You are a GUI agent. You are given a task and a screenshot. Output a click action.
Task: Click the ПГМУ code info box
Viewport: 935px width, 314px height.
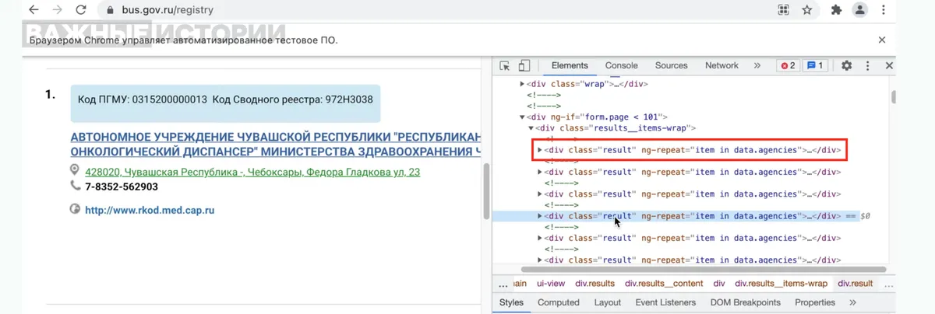pos(225,103)
